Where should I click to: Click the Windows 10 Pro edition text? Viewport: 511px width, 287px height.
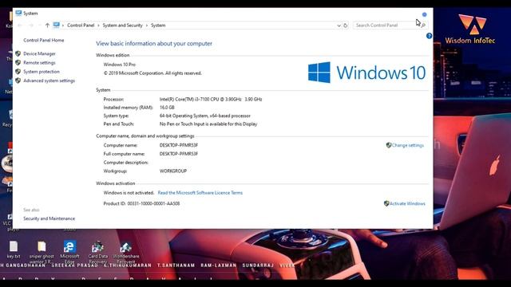point(120,65)
